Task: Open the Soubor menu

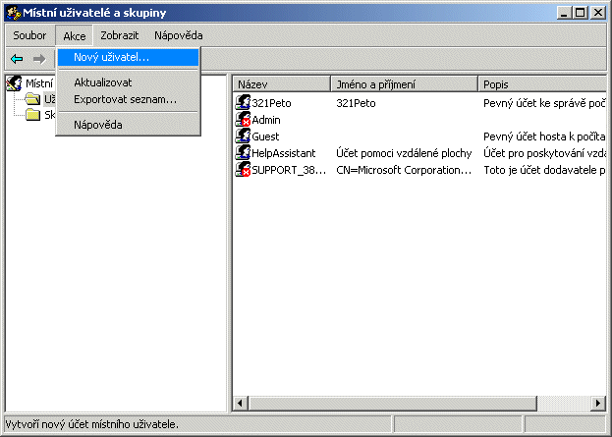Action: (29, 35)
